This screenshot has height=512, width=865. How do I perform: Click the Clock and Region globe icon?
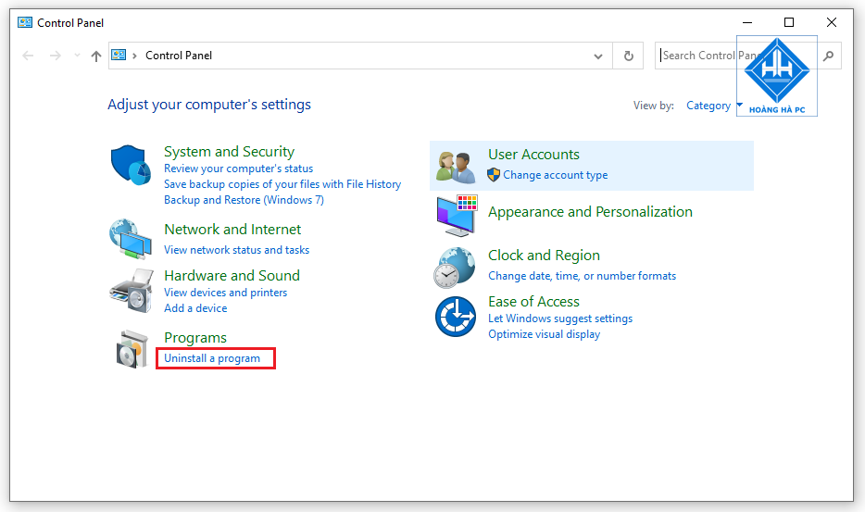454,268
